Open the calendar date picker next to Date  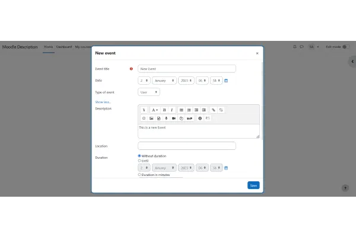click(x=226, y=80)
